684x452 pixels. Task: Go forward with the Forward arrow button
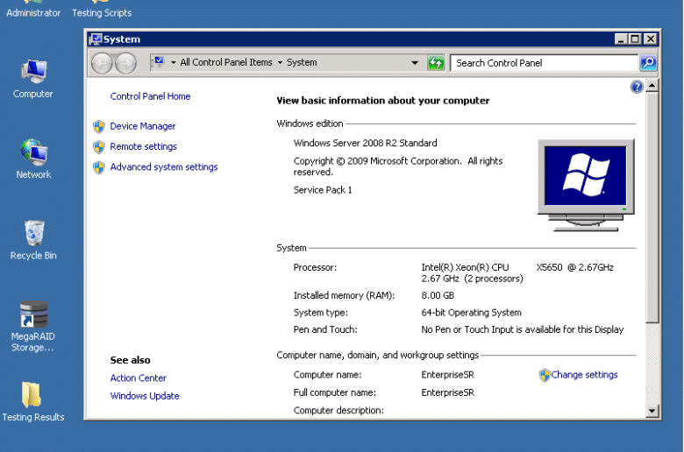tap(126, 63)
